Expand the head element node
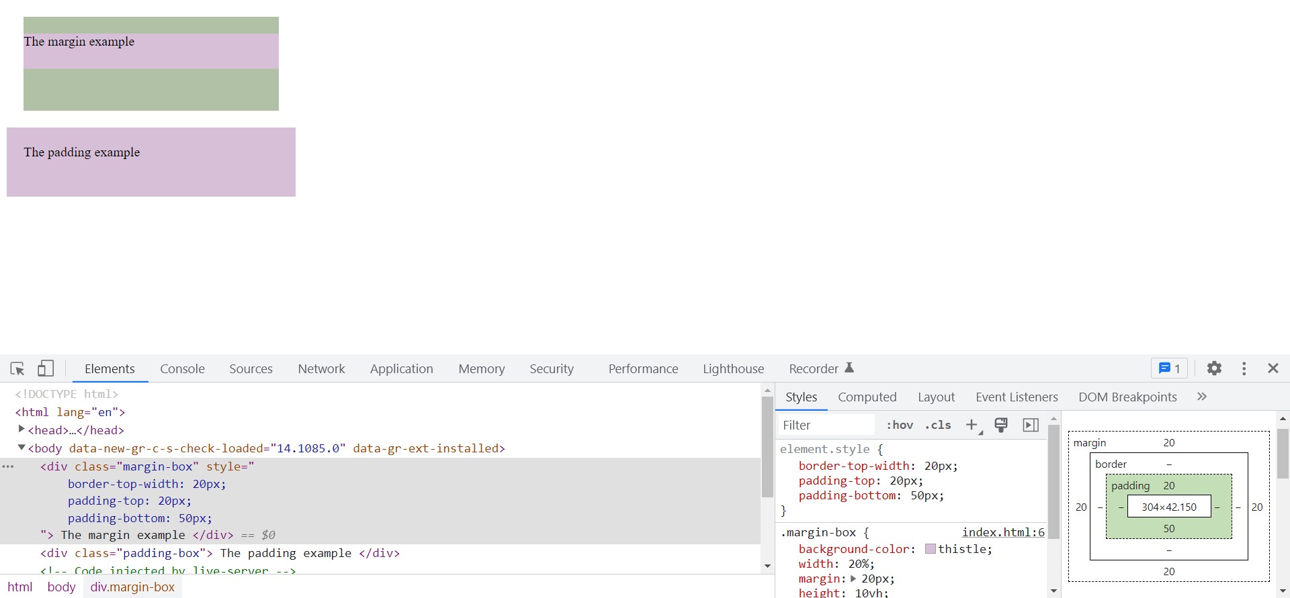Viewport: 1290px width, 598px height. coord(21,430)
